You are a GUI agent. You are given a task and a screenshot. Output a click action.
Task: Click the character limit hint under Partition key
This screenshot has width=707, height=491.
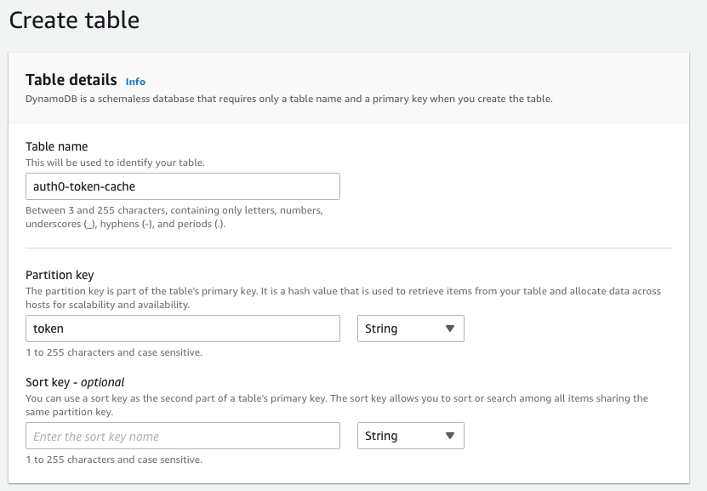coord(114,352)
